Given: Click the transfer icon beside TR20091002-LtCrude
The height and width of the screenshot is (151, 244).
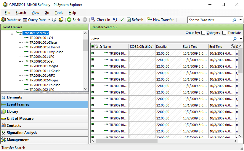Looking at the screenshot, I should [26, 85].
